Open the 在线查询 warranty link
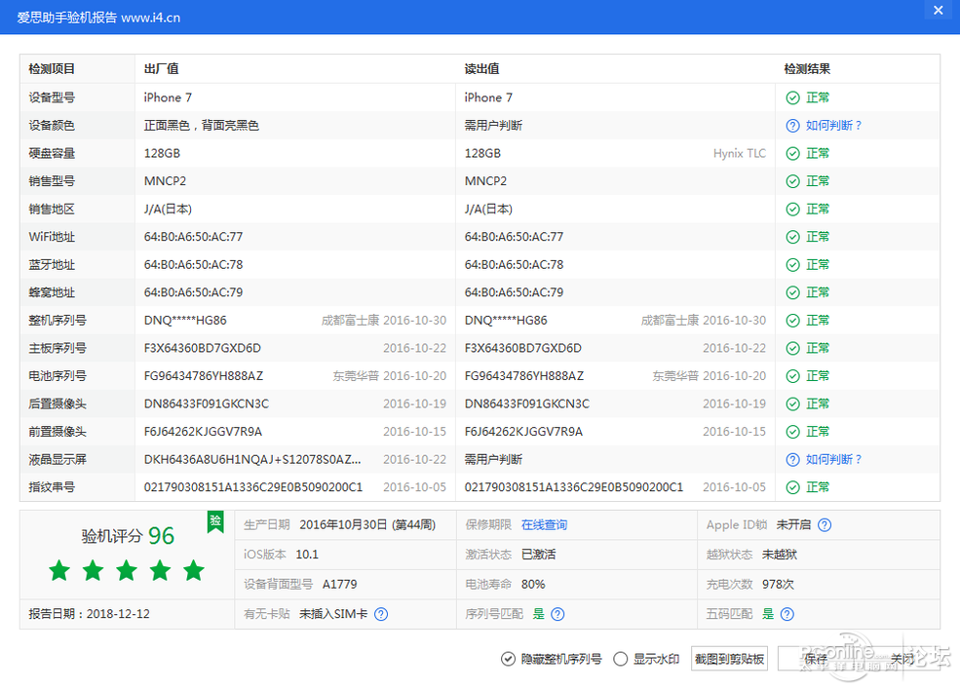Viewport: 960px width, 691px height. point(544,525)
